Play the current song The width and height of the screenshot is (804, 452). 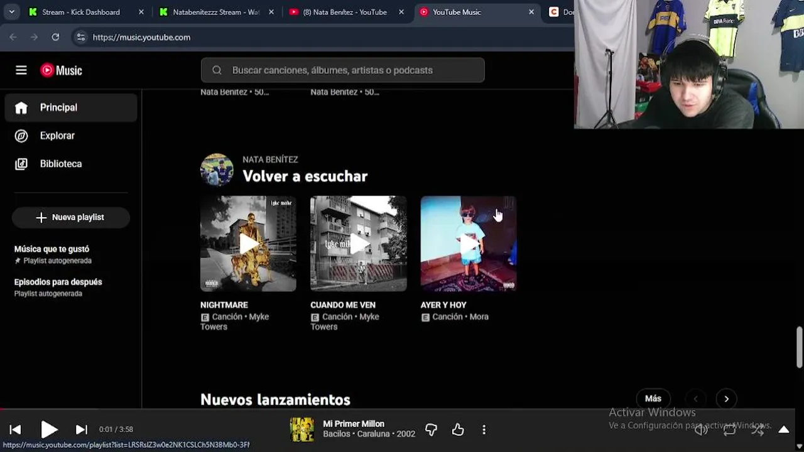click(49, 429)
